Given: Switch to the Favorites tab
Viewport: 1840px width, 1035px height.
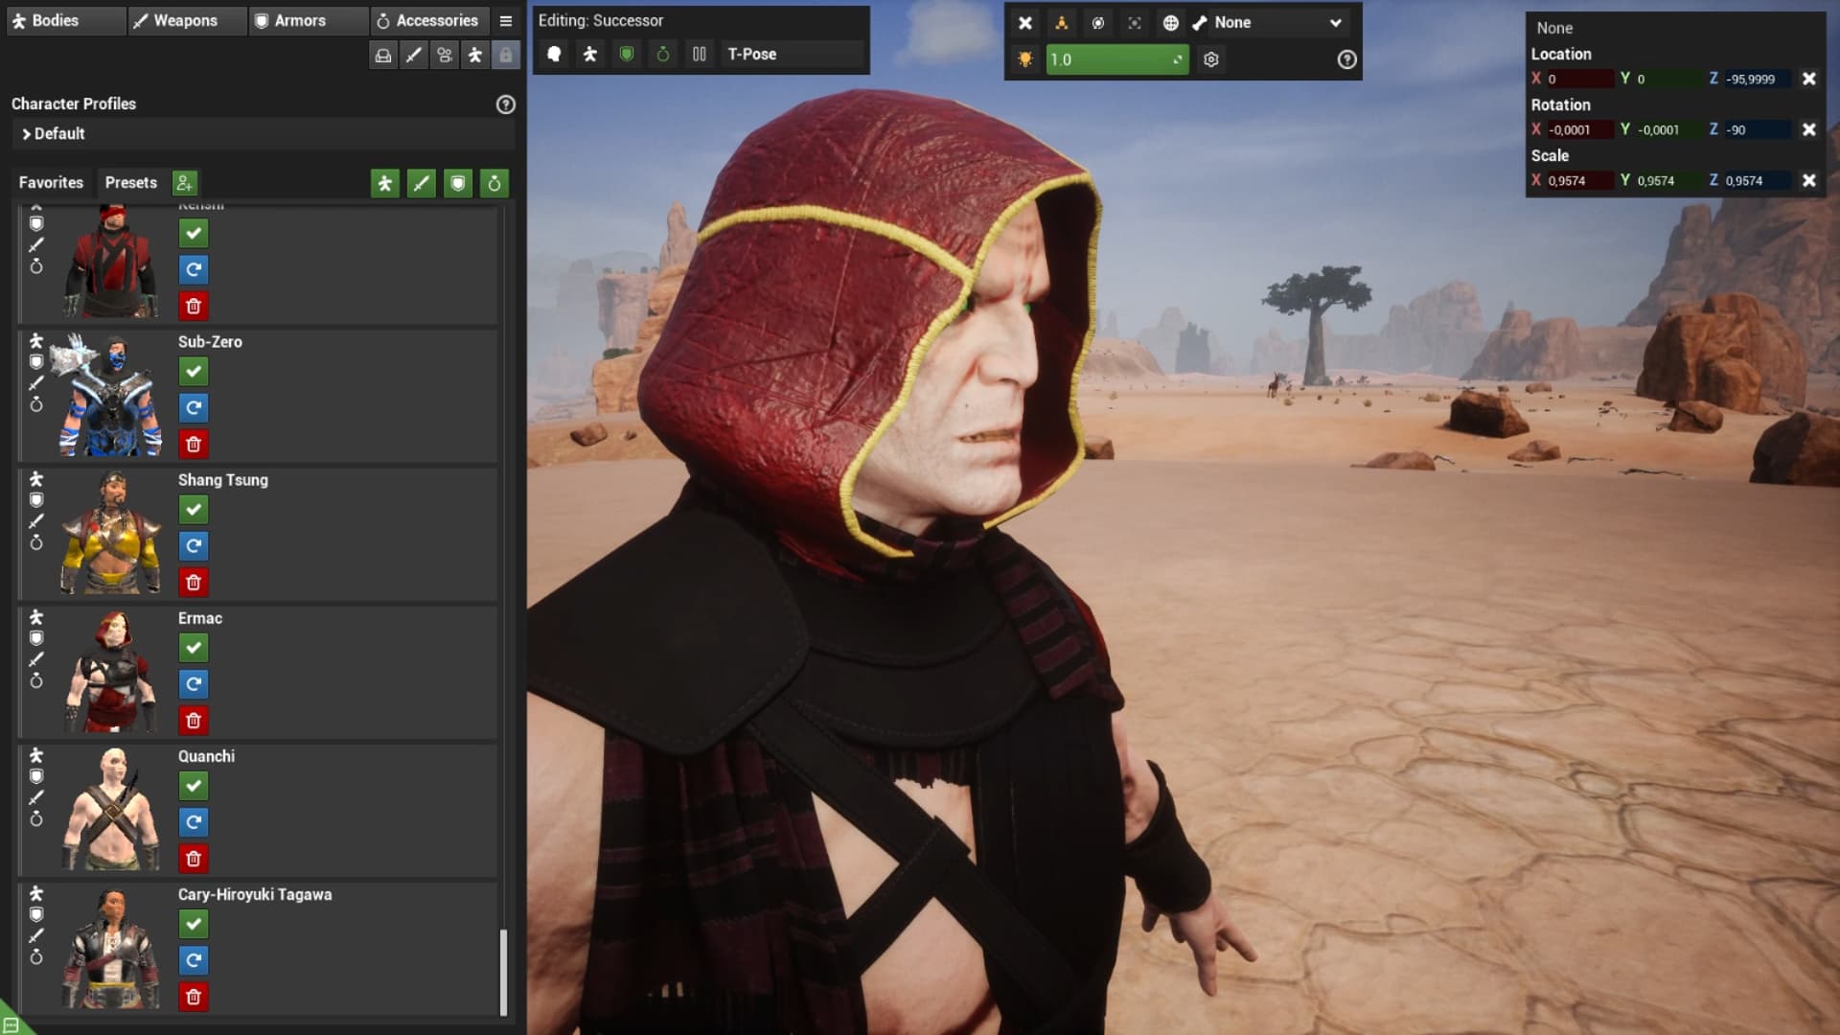Looking at the screenshot, I should tap(51, 183).
